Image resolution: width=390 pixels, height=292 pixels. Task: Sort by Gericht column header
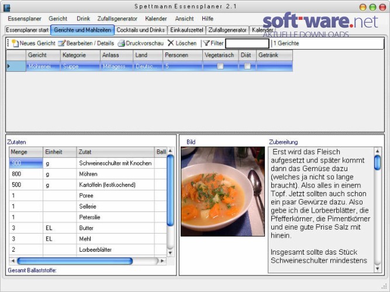pos(43,55)
